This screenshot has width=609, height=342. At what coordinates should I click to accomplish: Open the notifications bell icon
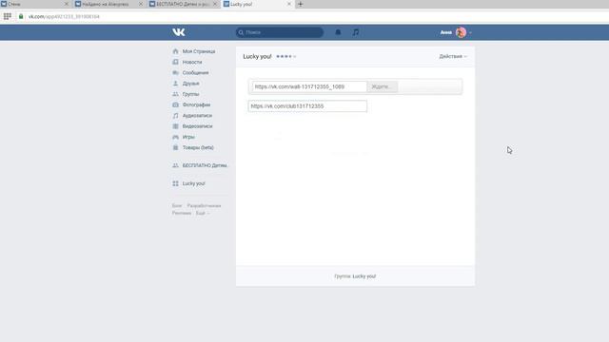(x=338, y=32)
